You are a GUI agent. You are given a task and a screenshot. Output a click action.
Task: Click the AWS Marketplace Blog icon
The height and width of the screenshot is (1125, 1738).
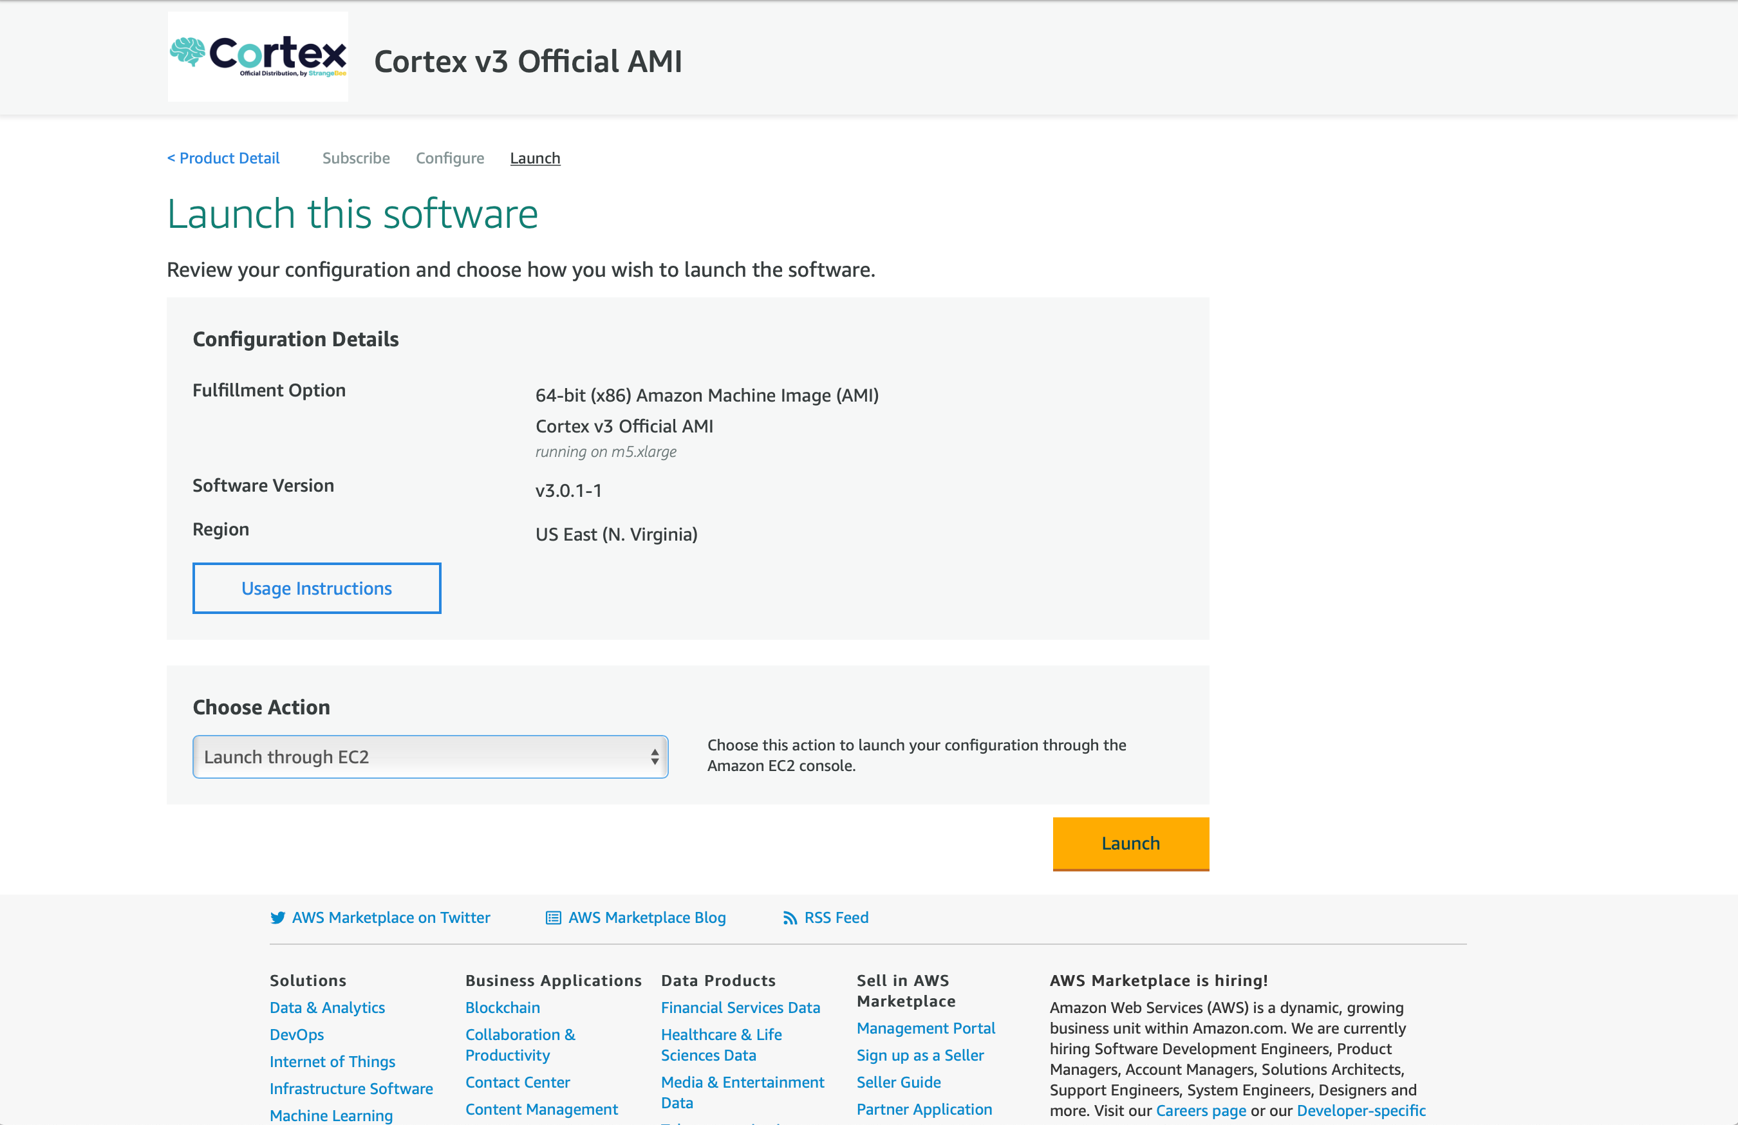[x=552, y=918]
